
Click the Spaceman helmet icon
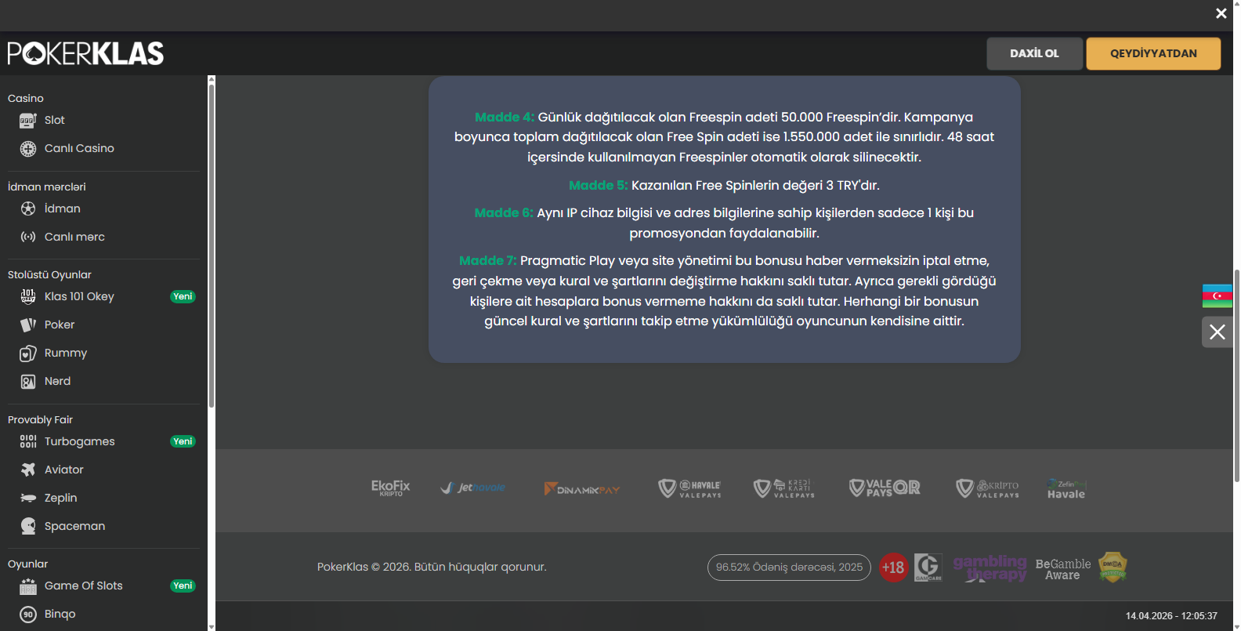pyautogui.click(x=28, y=526)
